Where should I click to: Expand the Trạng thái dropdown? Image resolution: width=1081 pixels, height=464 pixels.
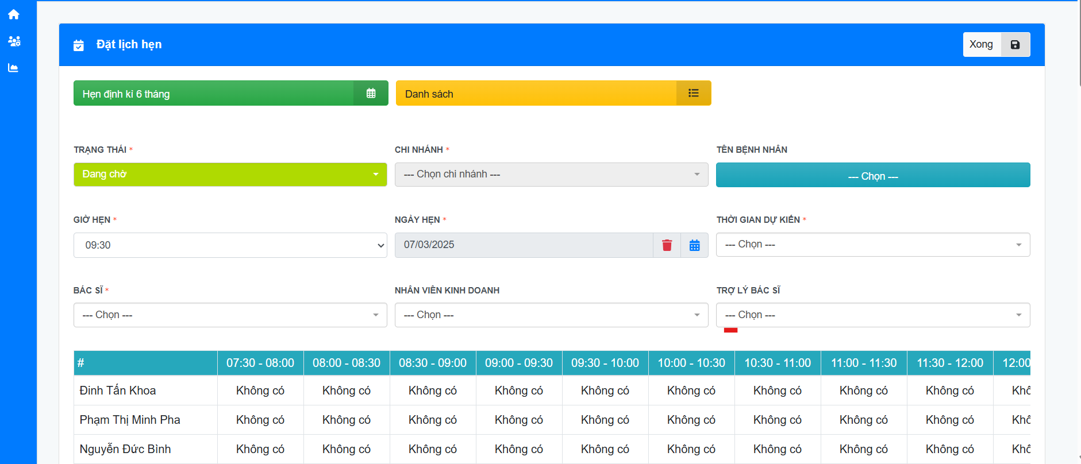click(230, 175)
